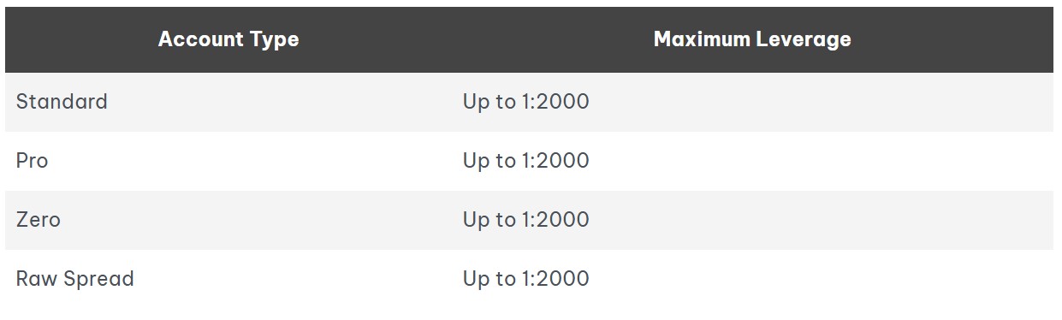Select the Account Type column header
This screenshot has width=1062, height=320.
pyautogui.click(x=228, y=40)
